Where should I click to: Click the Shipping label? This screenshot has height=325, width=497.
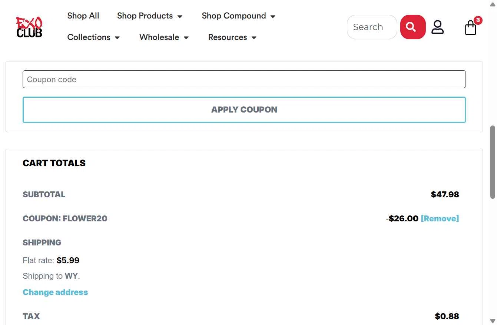coord(42,242)
